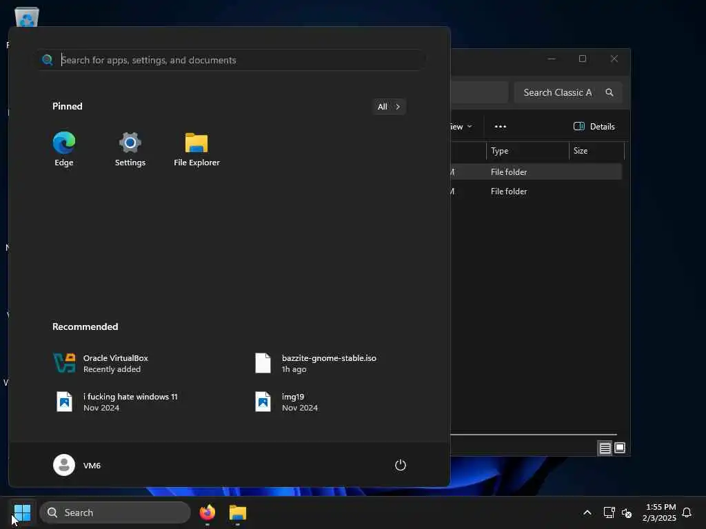Open the notifications bell
The image size is (706, 529).
tap(687, 512)
